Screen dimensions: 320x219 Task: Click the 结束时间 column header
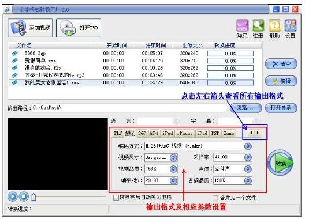(x=155, y=45)
